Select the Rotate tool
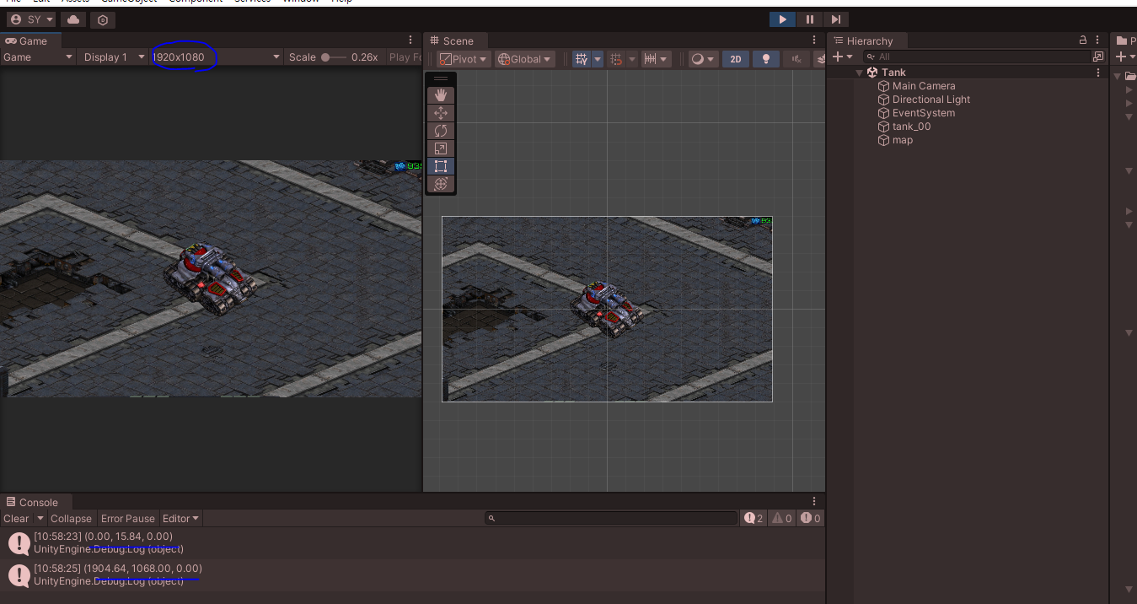 click(x=441, y=131)
